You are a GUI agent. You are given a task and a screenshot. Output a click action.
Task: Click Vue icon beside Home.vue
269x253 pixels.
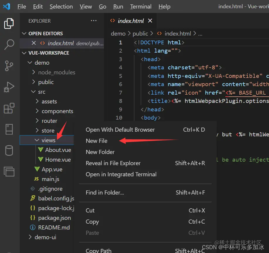[41, 160]
